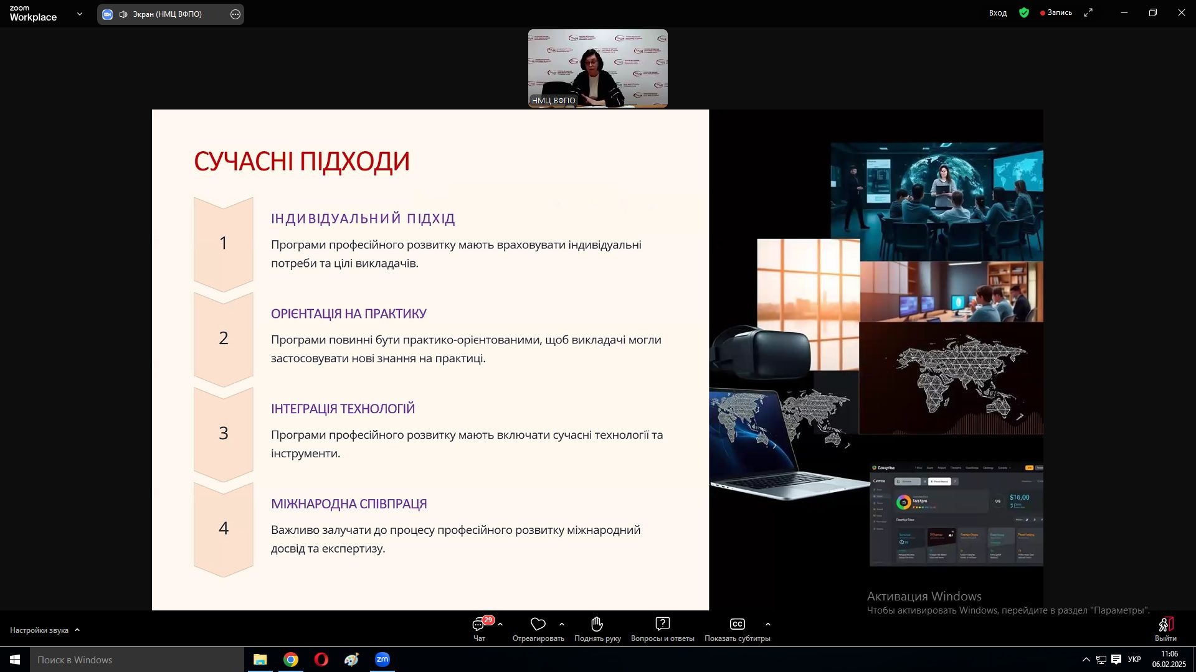1196x672 pixels.
Task: Click the Вход sign-in link
Action: [997, 12]
